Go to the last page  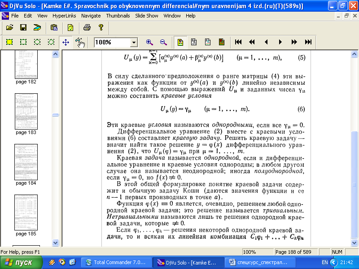(x=308, y=42)
